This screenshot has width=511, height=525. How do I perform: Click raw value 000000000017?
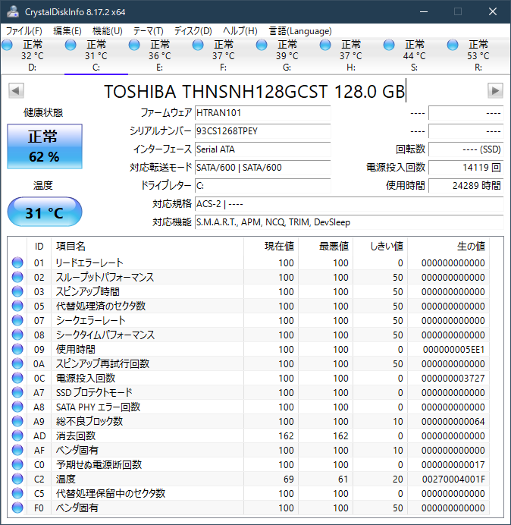click(x=453, y=465)
